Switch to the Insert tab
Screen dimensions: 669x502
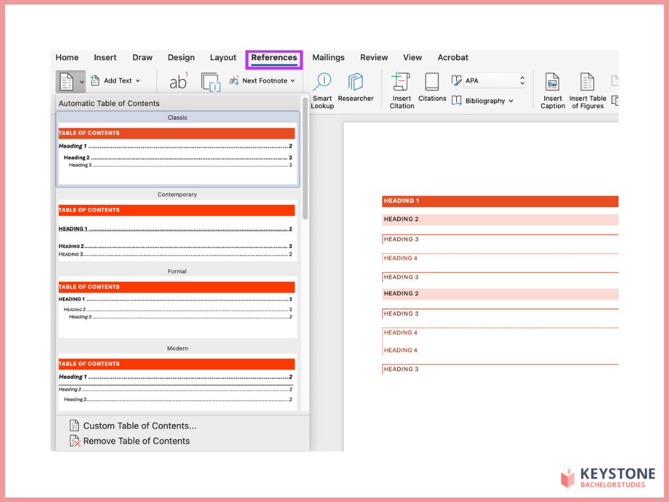[105, 58]
